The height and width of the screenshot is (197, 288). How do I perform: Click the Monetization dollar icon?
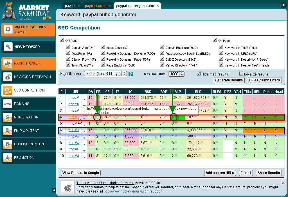tap(8, 117)
